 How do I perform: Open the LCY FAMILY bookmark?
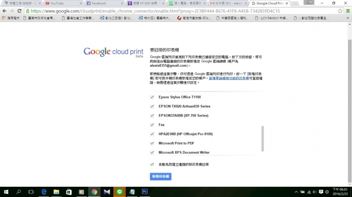coord(272,18)
